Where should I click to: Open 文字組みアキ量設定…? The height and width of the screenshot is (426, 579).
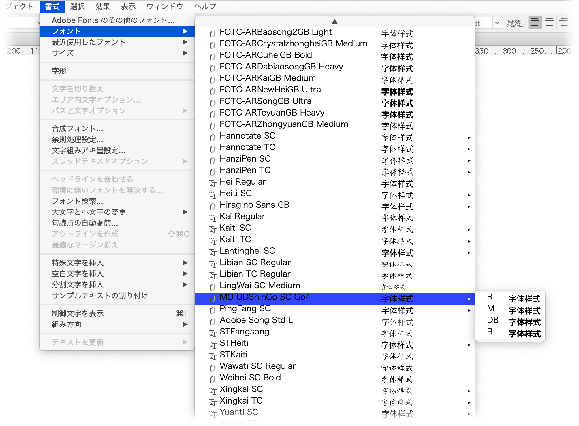click(x=117, y=150)
